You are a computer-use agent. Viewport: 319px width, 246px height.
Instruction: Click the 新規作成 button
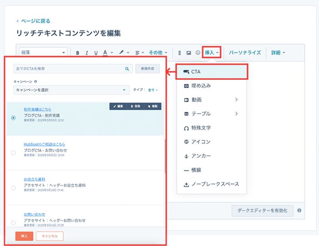(147, 69)
